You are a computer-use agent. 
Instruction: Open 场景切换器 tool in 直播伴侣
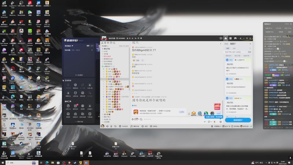[82, 115]
